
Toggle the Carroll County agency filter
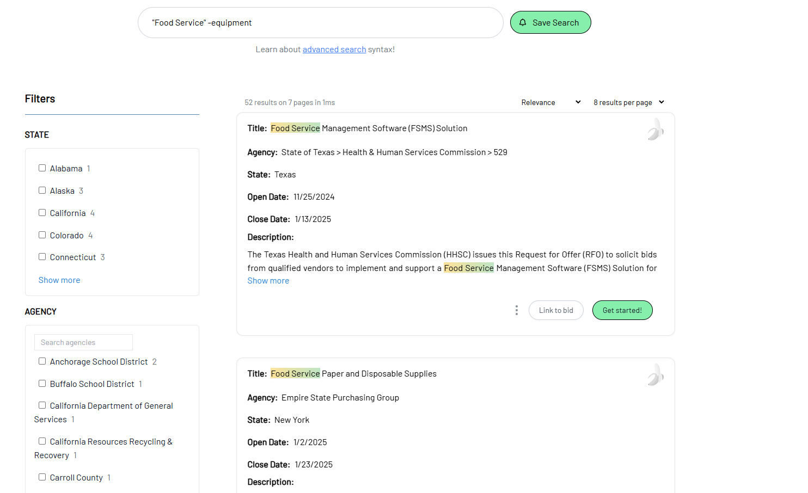[x=42, y=477]
